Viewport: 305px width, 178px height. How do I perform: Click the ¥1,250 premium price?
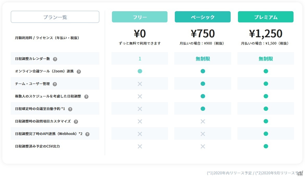tap(266, 34)
